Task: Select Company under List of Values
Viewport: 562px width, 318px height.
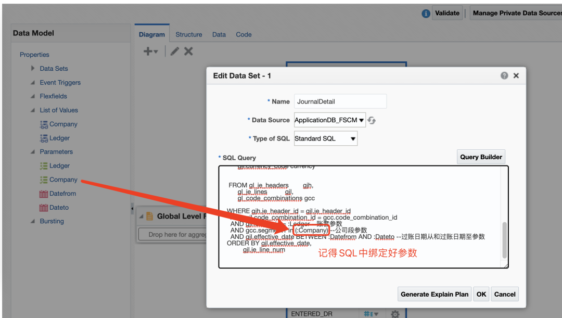Action: tap(63, 124)
